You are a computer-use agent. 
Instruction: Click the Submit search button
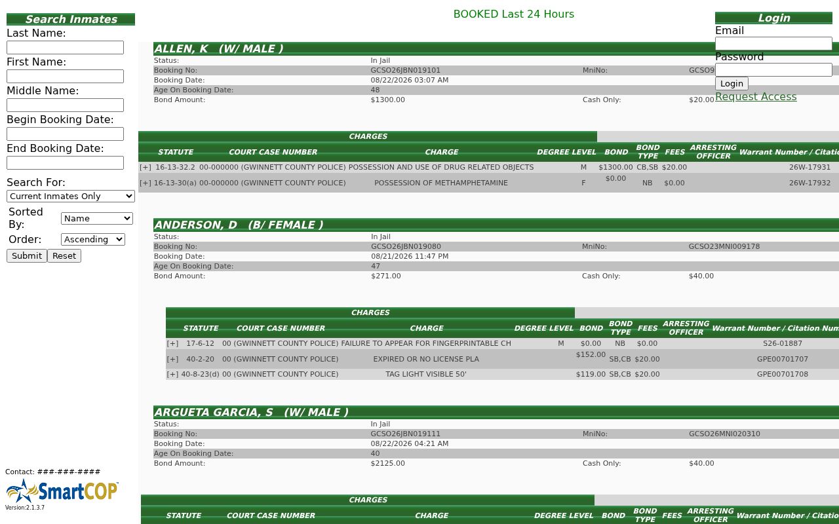tap(27, 255)
